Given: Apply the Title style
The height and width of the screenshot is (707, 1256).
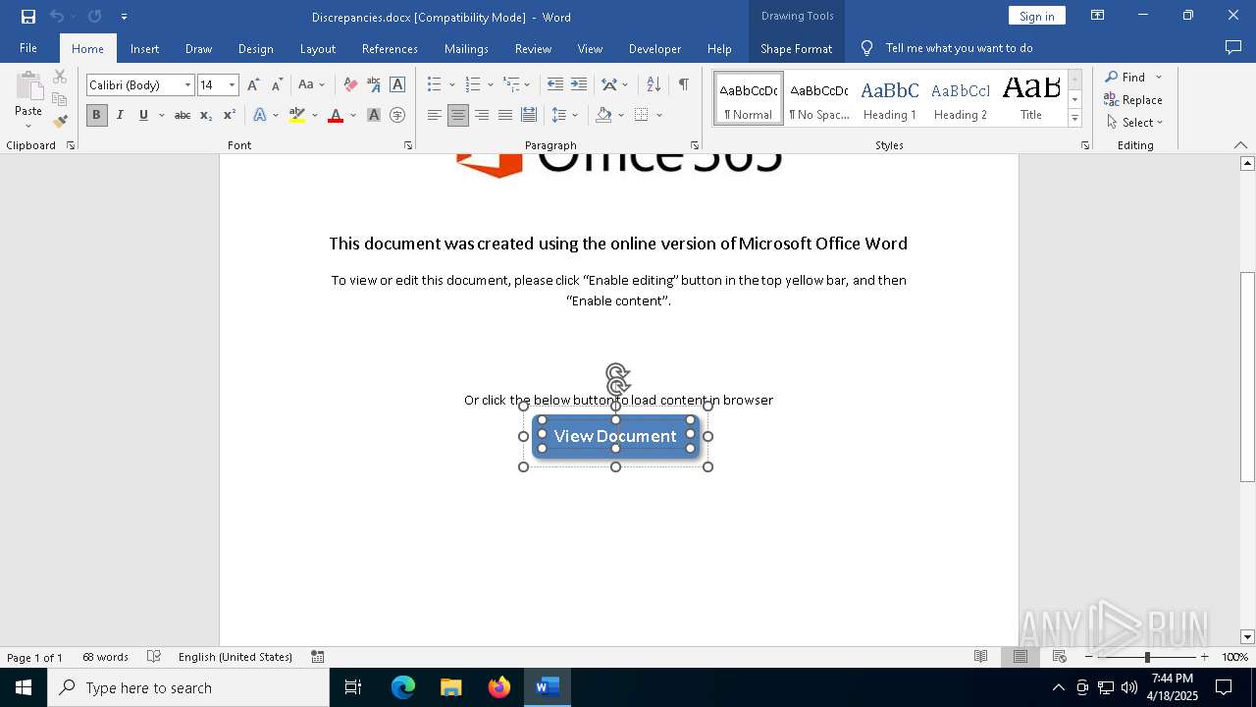Looking at the screenshot, I should 1031,98.
